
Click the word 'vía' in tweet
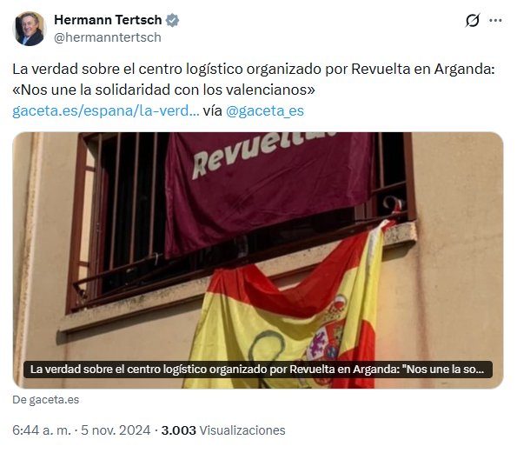pos(212,110)
